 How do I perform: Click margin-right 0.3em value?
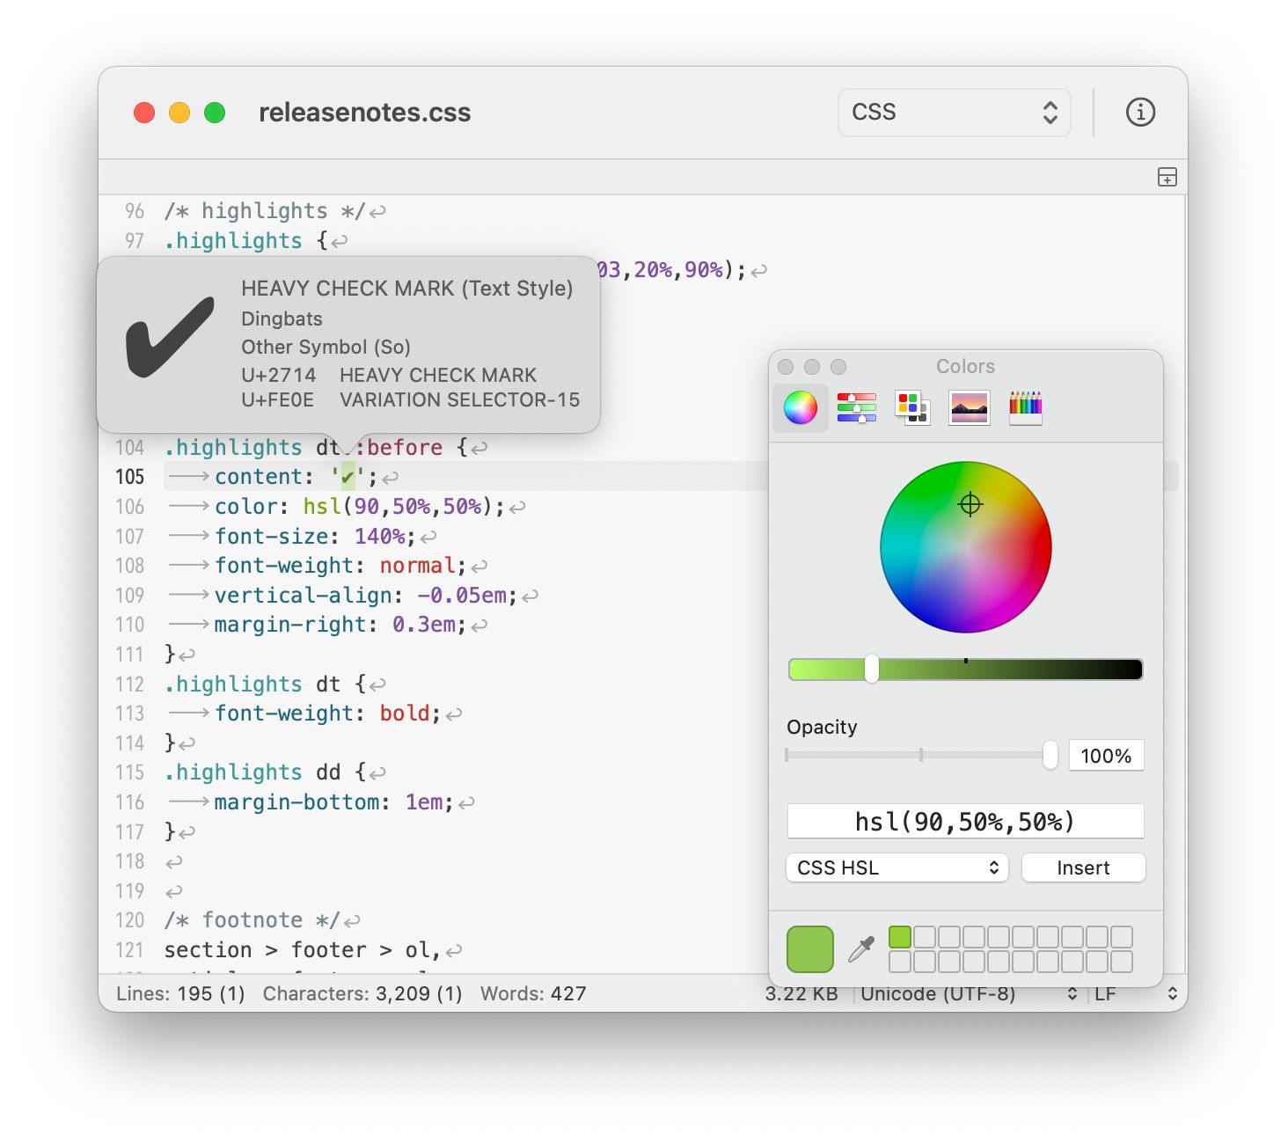(423, 625)
